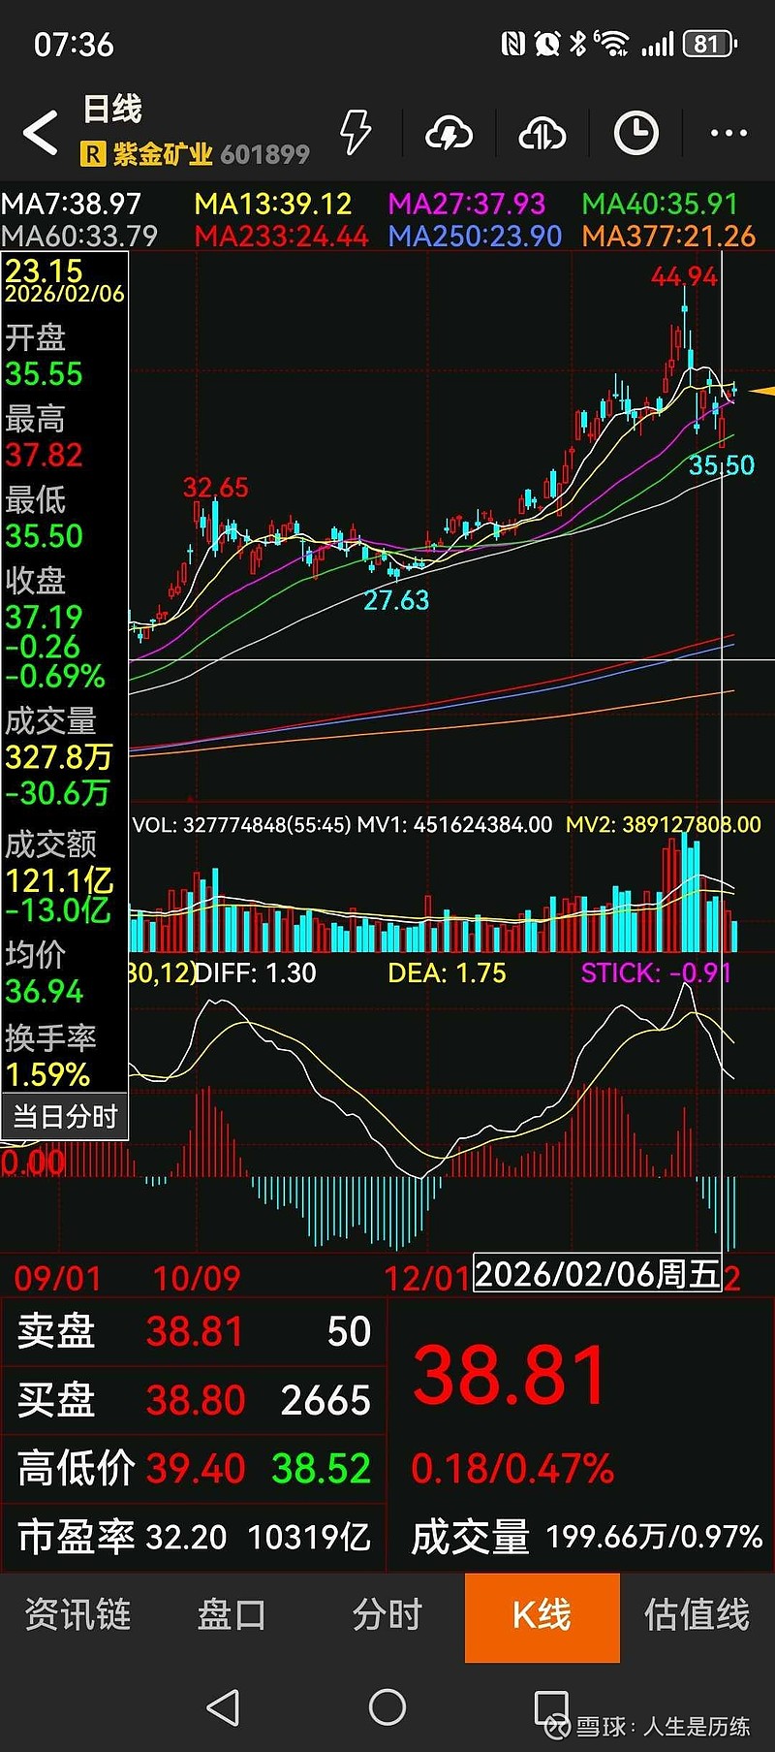Viewport: 775px width, 1752px height.
Task: Tap the 开盘 35.55 info entry
Action: coord(45,356)
